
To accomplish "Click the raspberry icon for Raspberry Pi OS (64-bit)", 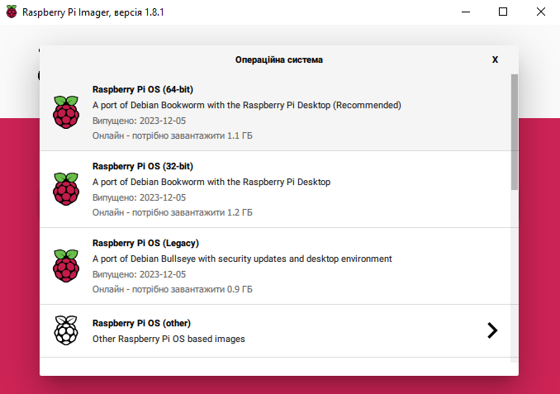I will 66,112.
